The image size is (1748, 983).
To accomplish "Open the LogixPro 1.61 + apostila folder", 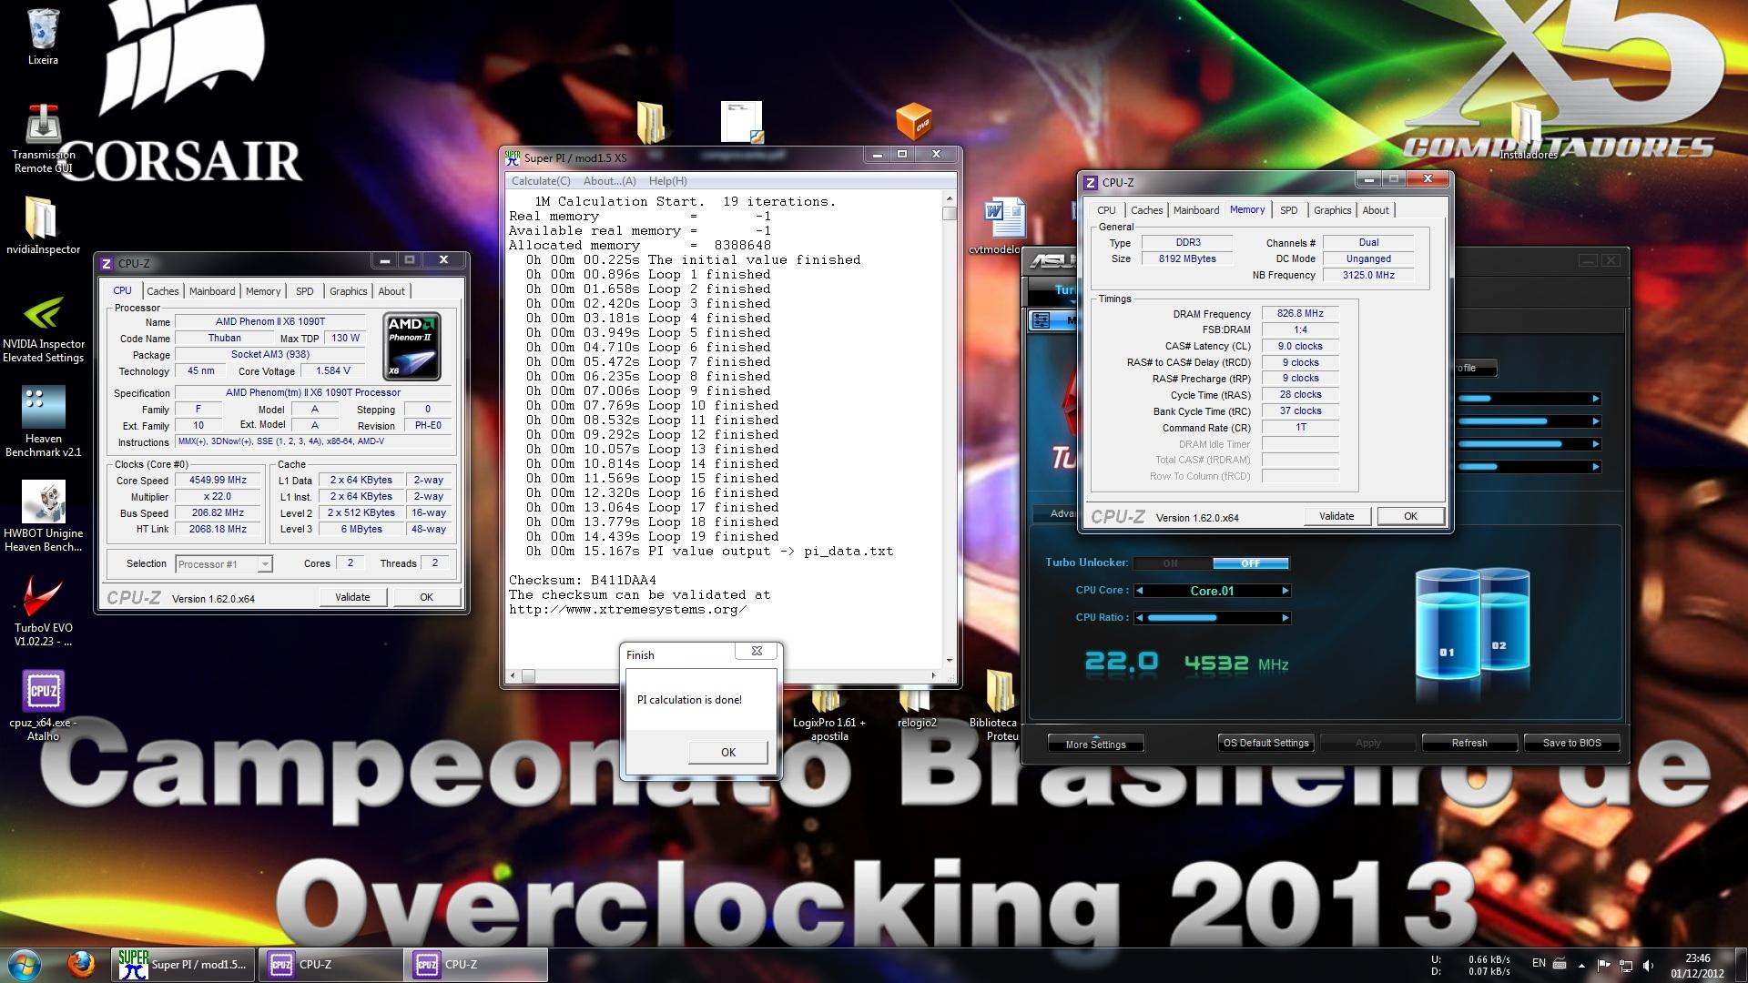I will click(828, 713).
